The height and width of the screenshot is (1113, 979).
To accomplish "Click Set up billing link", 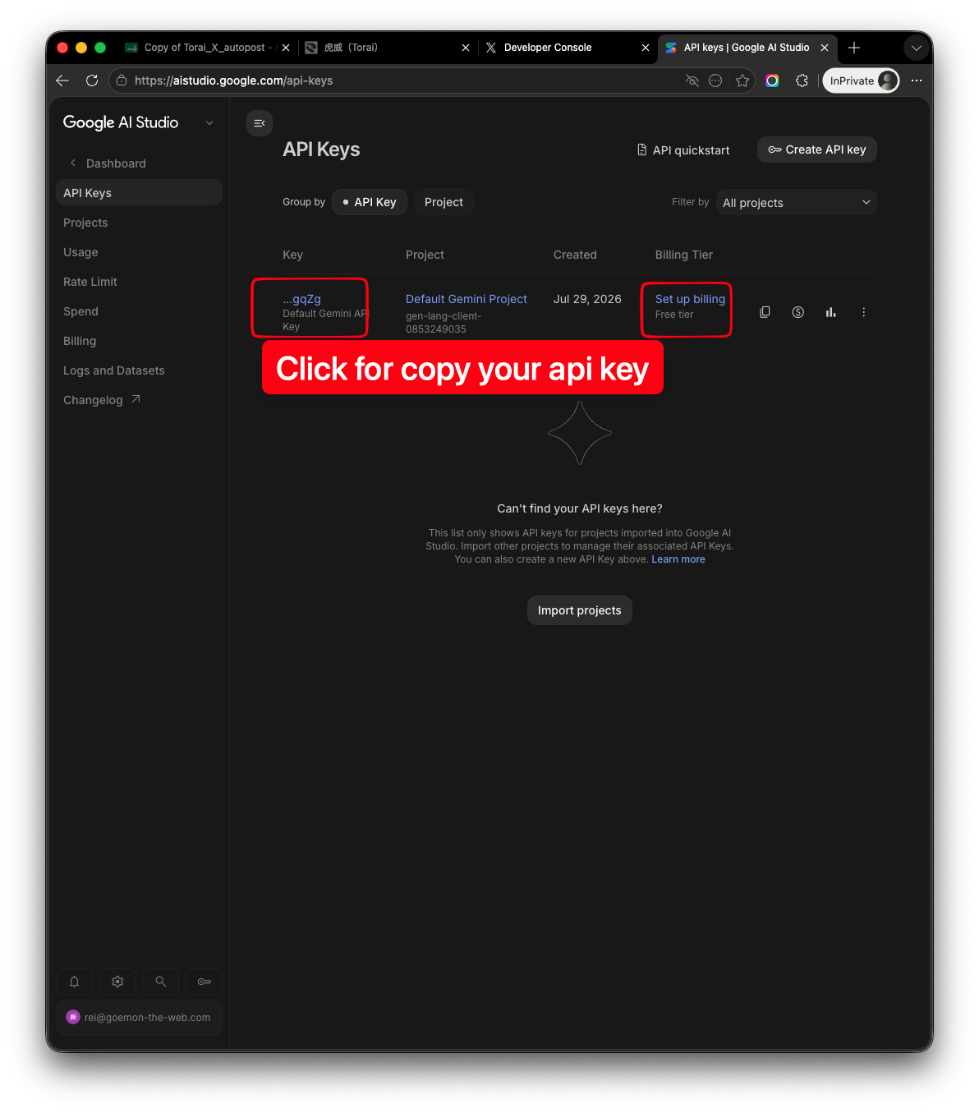I will 690,299.
